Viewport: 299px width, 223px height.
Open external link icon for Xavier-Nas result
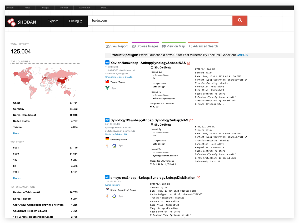(x=189, y=63)
